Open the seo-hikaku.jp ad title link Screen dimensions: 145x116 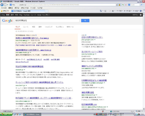33,50
